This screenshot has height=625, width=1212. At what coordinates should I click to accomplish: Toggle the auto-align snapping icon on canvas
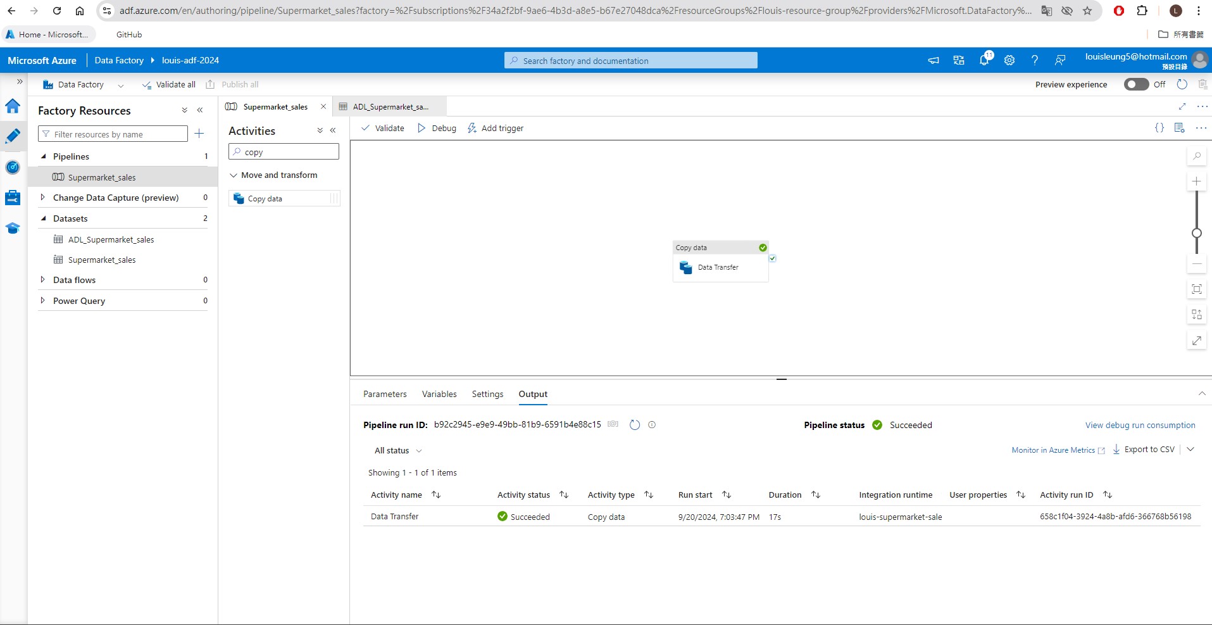tap(1196, 315)
